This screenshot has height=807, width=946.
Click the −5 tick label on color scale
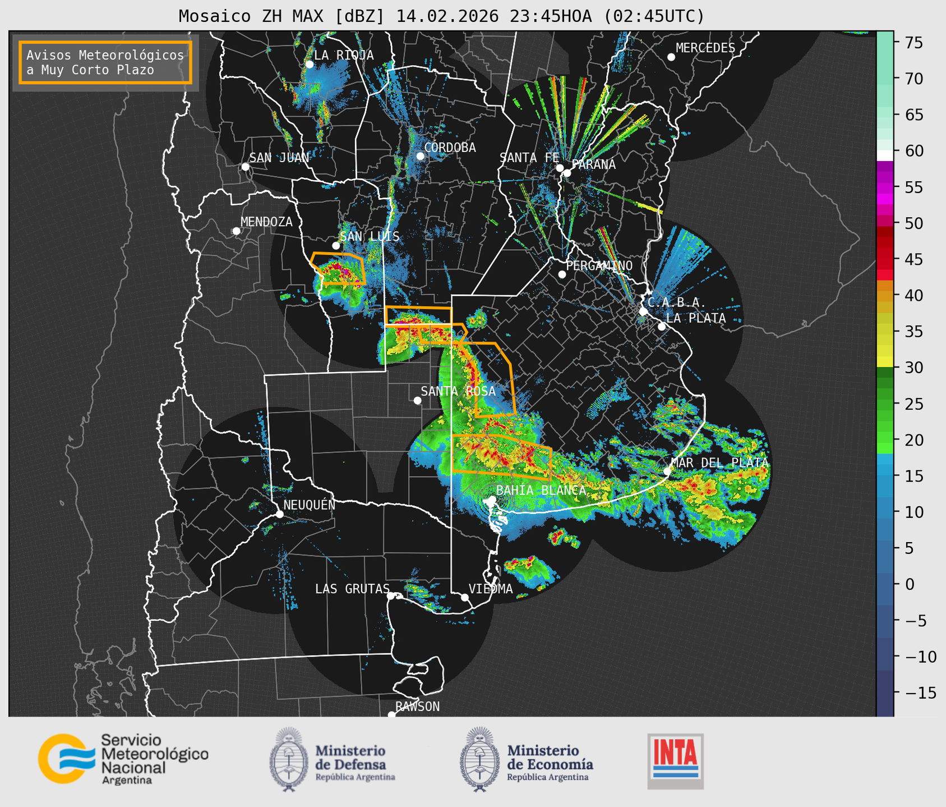[917, 620]
